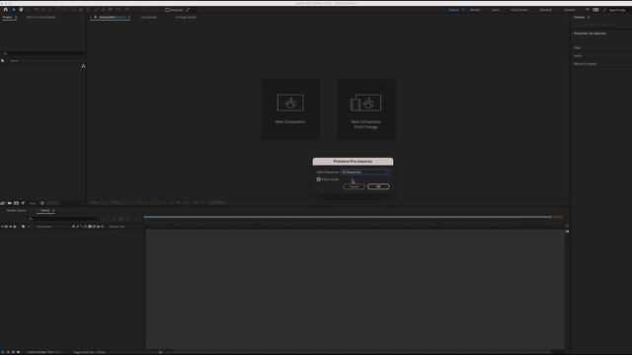Open the Layer (none) tab
Screen dimensions: 632x355
click(148, 18)
